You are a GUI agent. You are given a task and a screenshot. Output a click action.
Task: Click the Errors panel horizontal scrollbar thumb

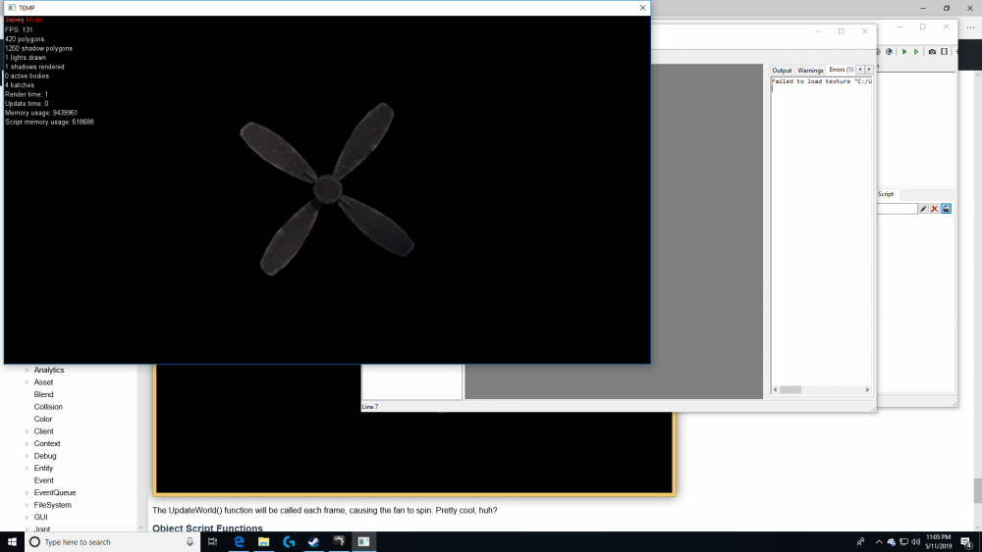(x=791, y=389)
